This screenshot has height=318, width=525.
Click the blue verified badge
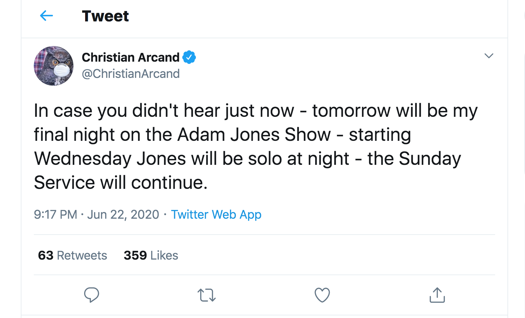tap(189, 57)
